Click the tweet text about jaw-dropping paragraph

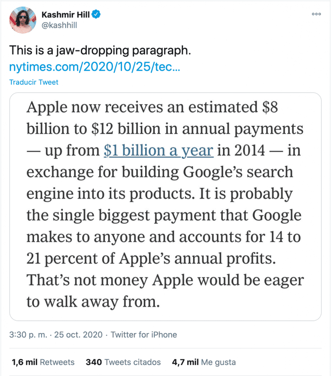101,51
